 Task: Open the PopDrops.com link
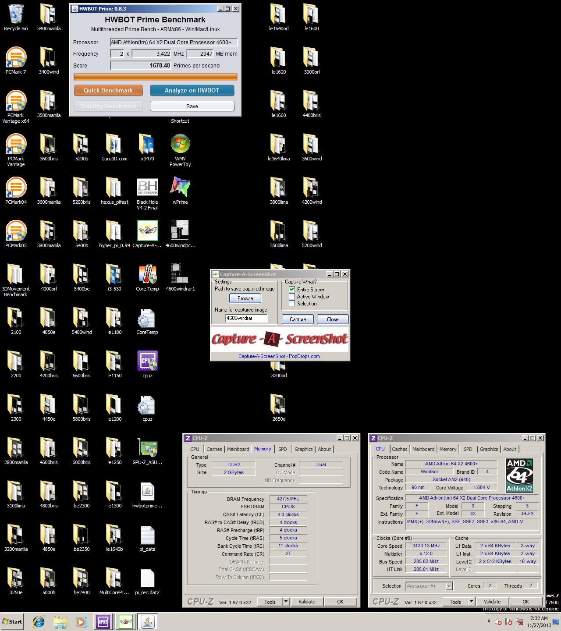279,356
